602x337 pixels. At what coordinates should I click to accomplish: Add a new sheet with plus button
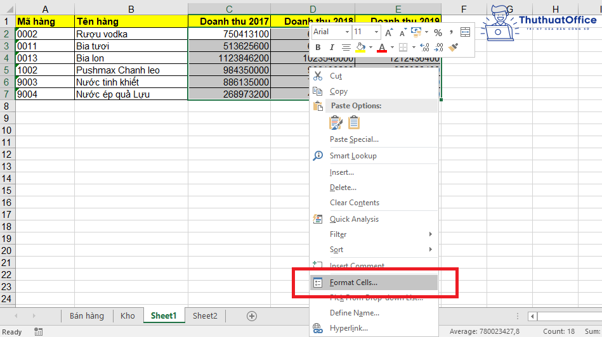252,316
